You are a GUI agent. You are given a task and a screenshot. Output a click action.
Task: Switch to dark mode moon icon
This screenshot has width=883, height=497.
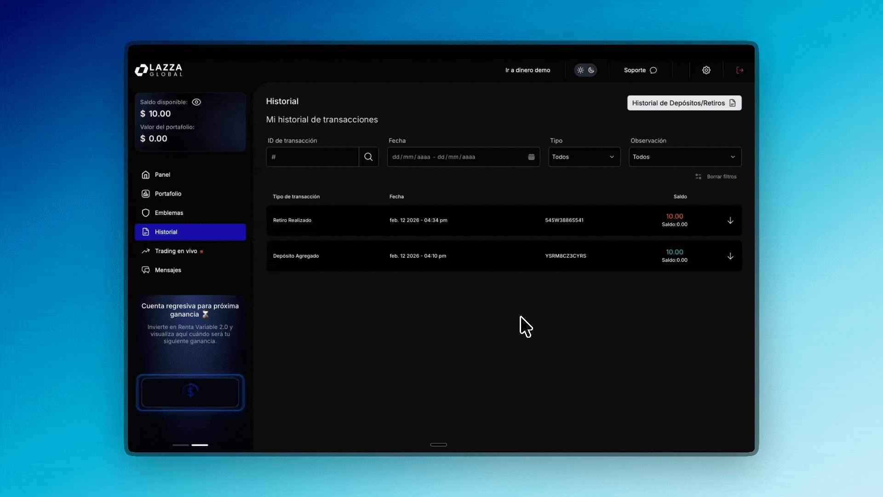coord(591,70)
